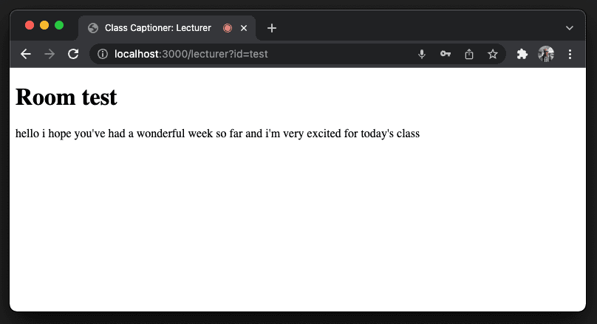This screenshot has width=597, height=324.
Task: Reload the lecturer page
Action: pyautogui.click(x=73, y=54)
